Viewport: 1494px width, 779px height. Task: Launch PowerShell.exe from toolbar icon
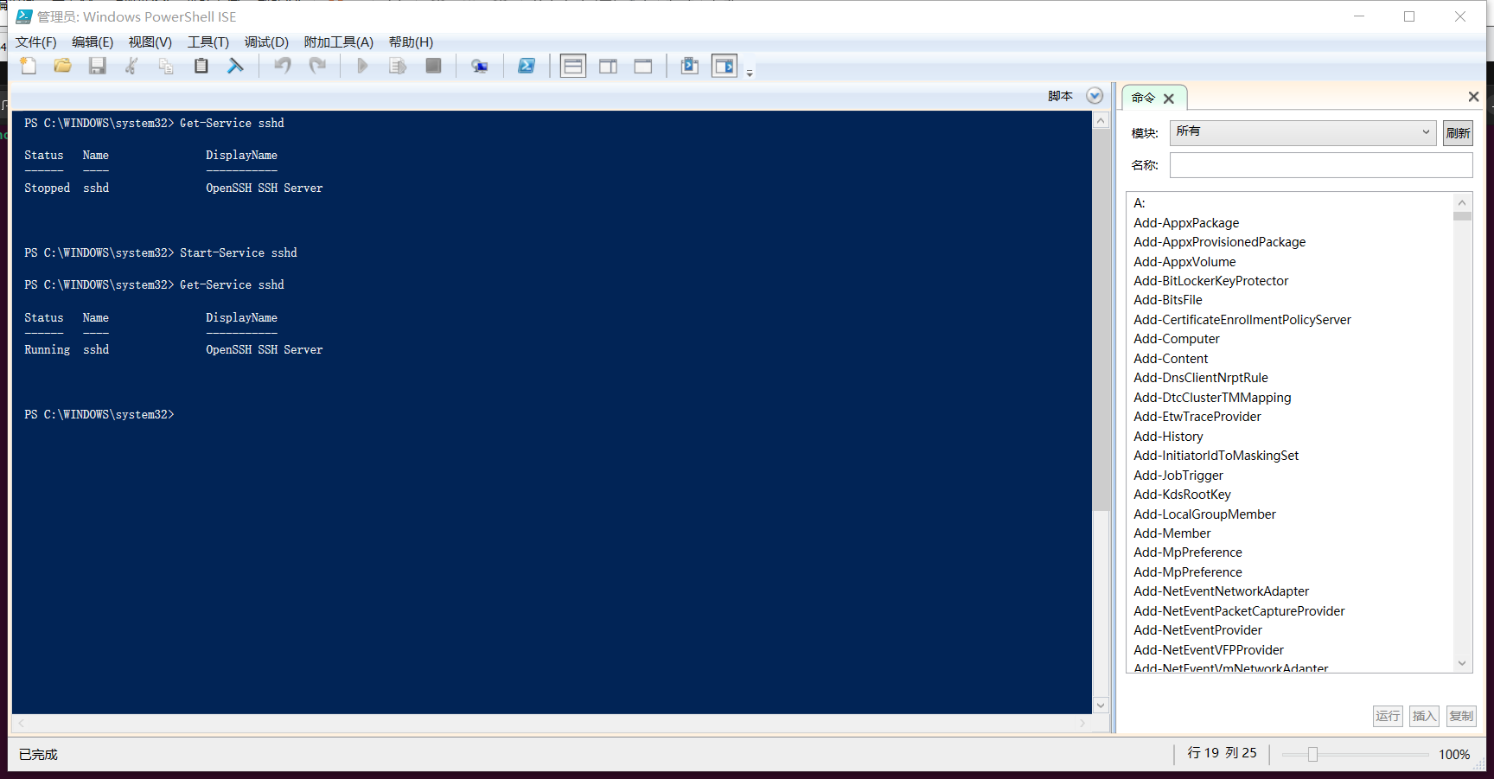click(x=526, y=66)
